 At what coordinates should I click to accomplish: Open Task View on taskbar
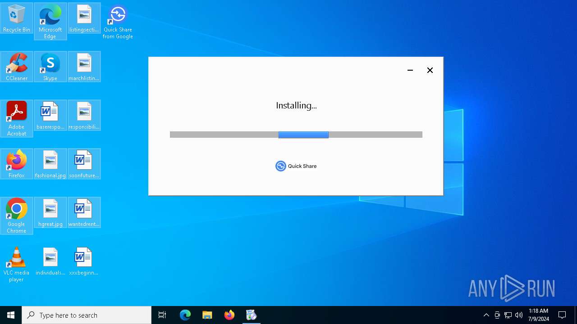[x=162, y=315]
